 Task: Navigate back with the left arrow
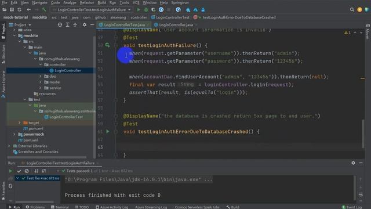tap(28, 10)
